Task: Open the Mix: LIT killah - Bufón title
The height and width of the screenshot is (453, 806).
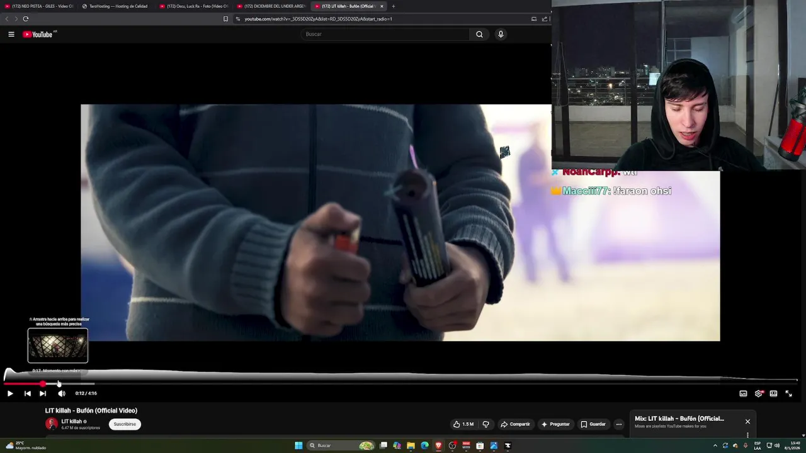Action: pyautogui.click(x=679, y=418)
